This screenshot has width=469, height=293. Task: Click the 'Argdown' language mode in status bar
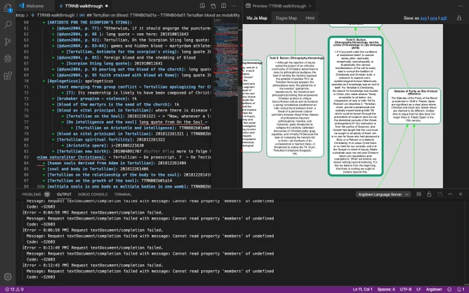click(x=434, y=290)
